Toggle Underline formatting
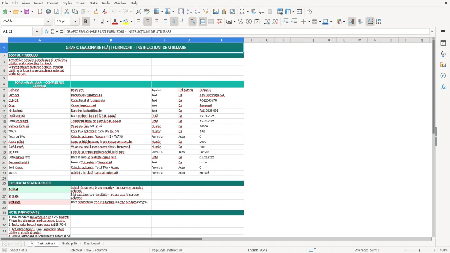 click(102, 22)
